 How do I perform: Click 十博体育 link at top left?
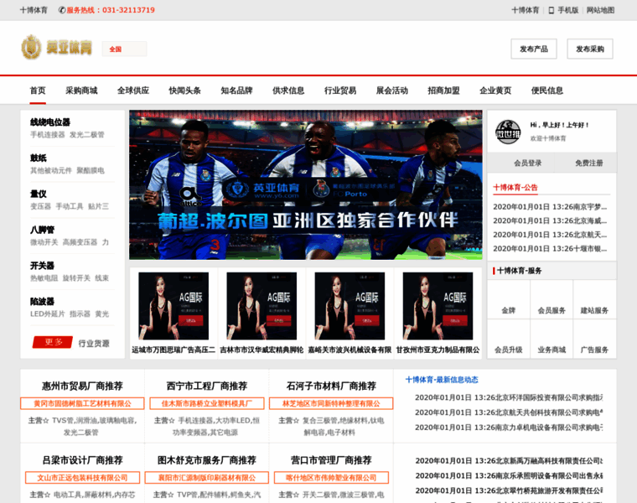(34, 10)
